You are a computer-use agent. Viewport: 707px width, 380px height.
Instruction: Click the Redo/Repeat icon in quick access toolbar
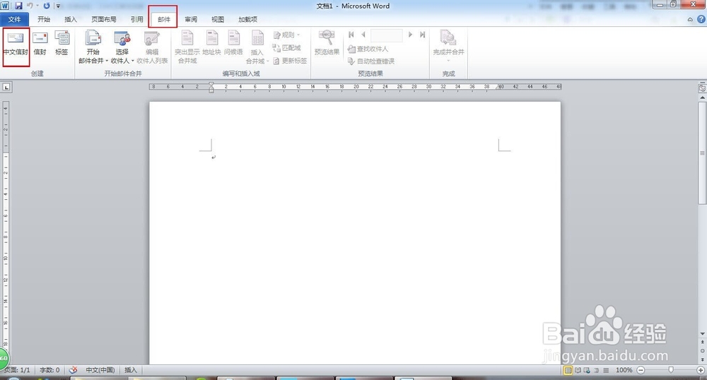(x=47, y=6)
